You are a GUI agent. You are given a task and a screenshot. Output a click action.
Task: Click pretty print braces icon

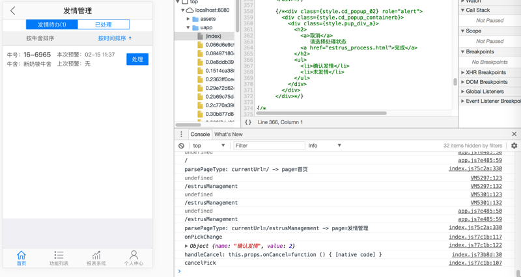pyautogui.click(x=247, y=122)
